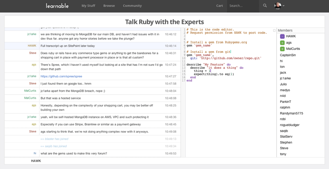329x169 pixels.
Task: Click the user avatar in navbar
Action: point(278,6)
